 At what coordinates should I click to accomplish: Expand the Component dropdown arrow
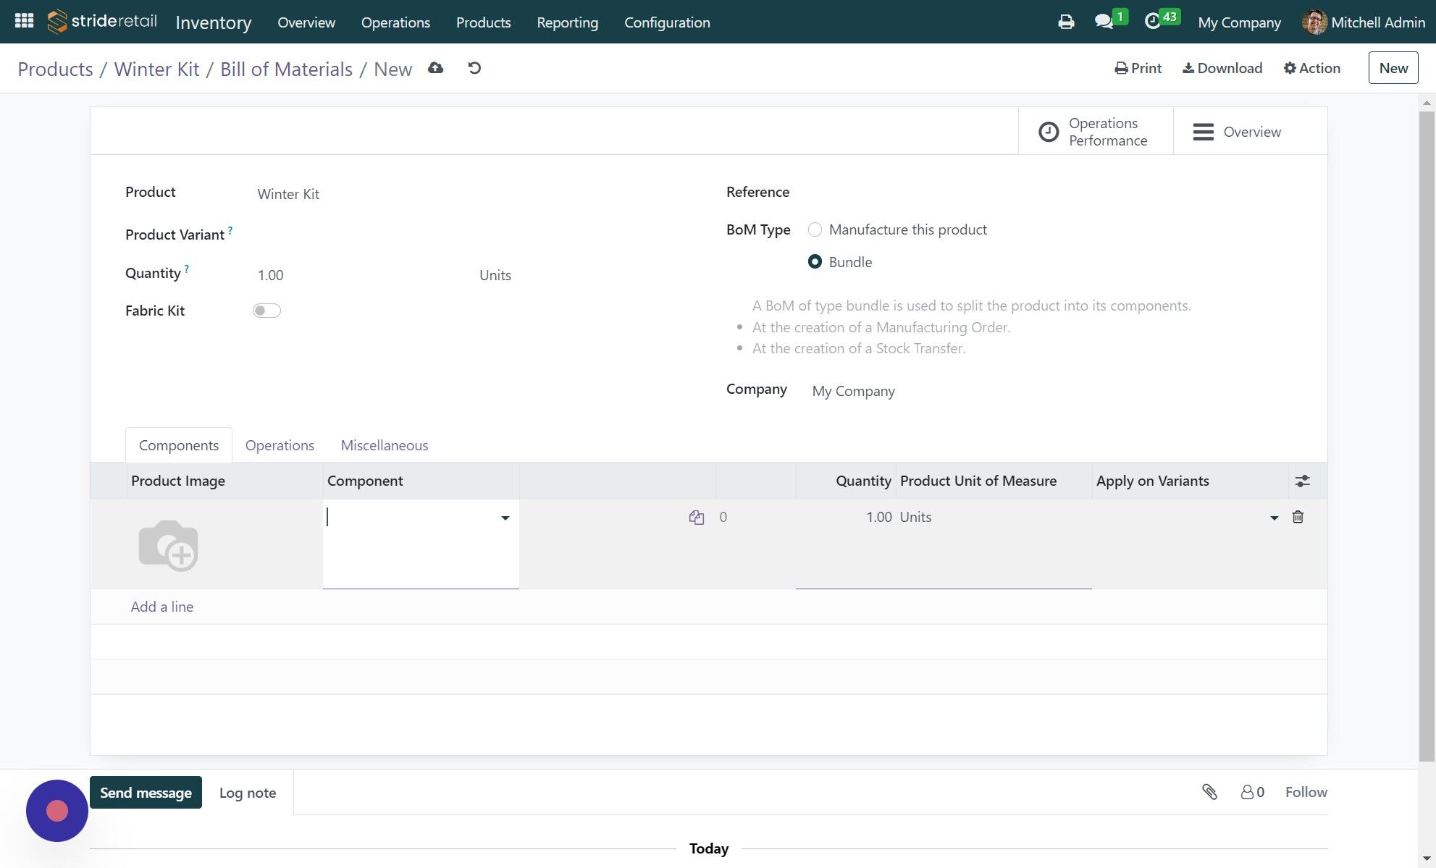tap(505, 518)
